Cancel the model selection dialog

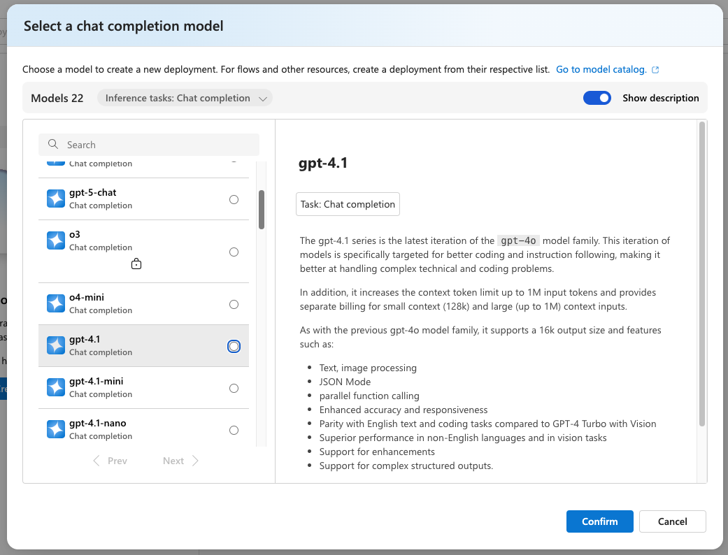coord(672,521)
